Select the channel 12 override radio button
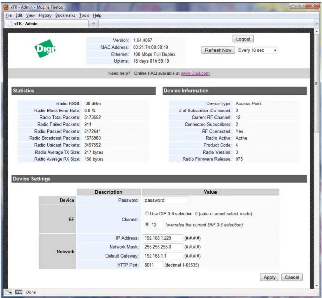Screen dimensions: 322x298 [x=147, y=225]
